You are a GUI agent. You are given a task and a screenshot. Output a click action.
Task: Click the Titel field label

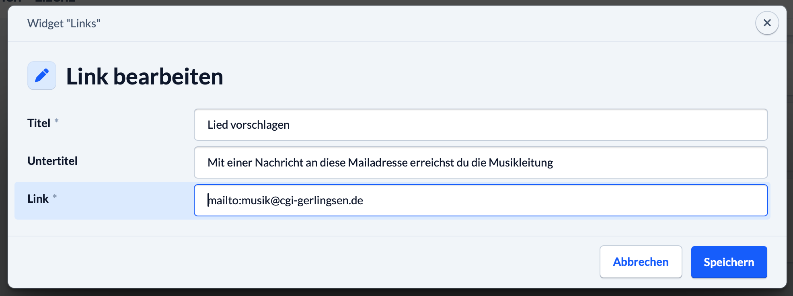click(39, 123)
